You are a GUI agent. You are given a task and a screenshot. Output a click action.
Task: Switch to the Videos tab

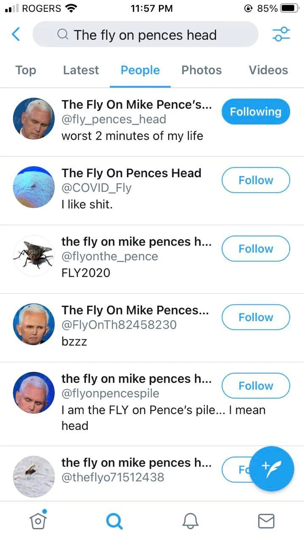(268, 70)
